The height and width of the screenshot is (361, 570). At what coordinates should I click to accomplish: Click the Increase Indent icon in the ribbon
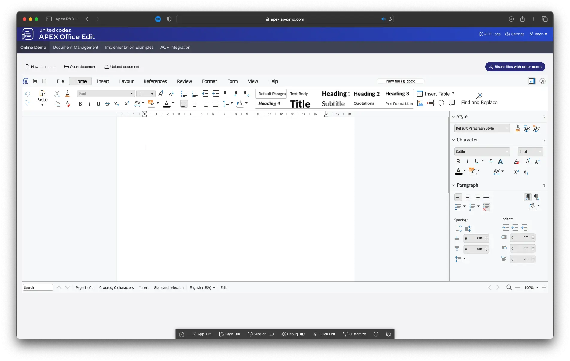205,94
